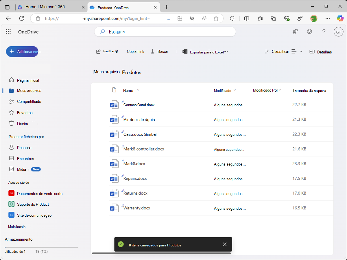Open Returns.docx file name

(135, 193)
